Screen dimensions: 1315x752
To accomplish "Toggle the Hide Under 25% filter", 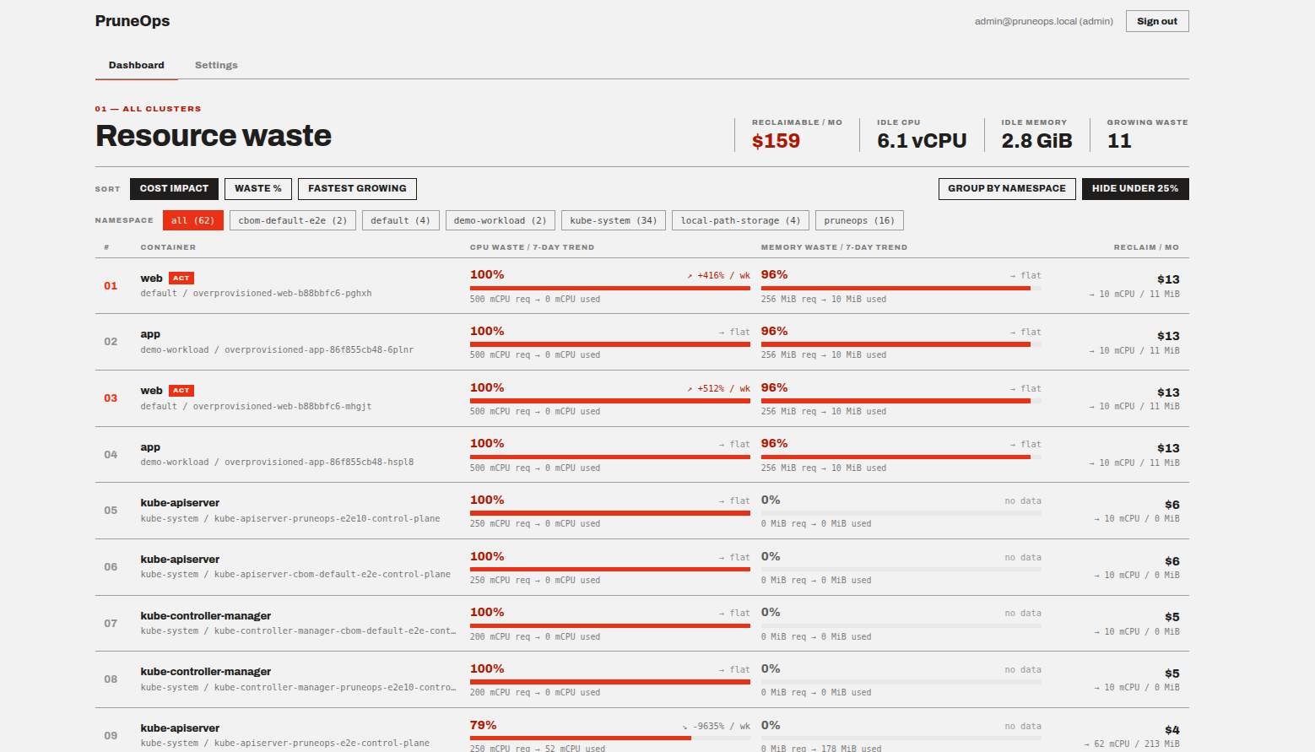I will point(1135,188).
